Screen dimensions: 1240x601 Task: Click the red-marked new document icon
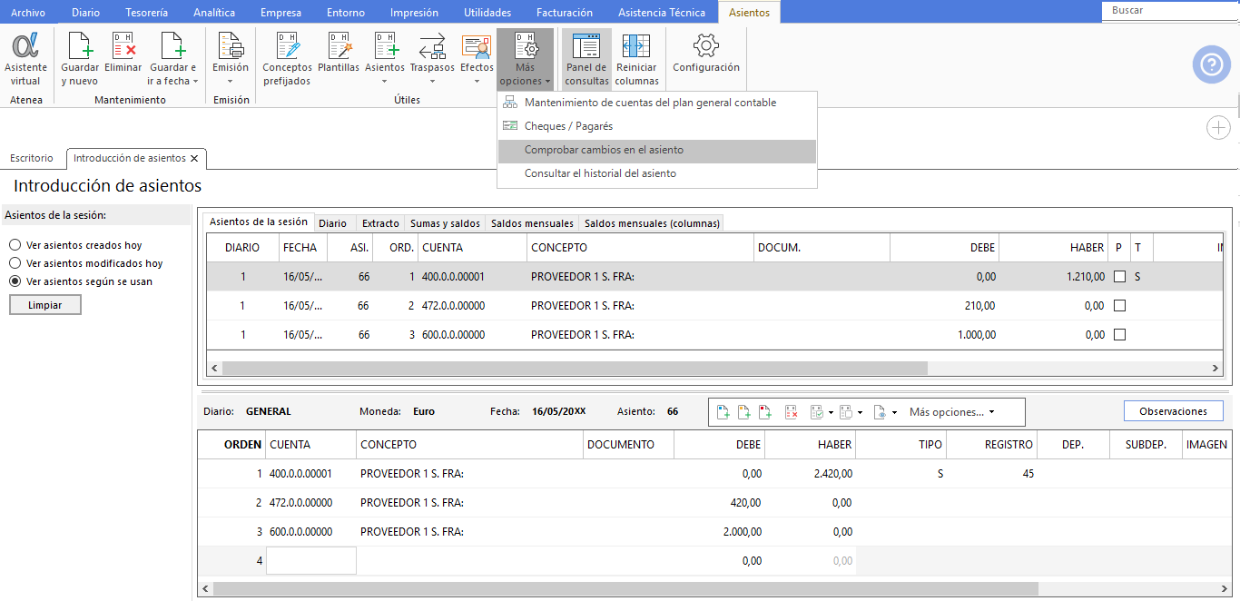pyautogui.click(x=765, y=412)
